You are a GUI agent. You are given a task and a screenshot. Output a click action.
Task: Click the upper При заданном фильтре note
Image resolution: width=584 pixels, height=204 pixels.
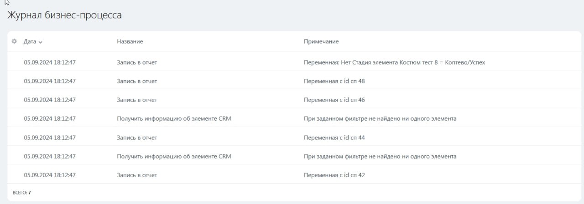click(380, 118)
